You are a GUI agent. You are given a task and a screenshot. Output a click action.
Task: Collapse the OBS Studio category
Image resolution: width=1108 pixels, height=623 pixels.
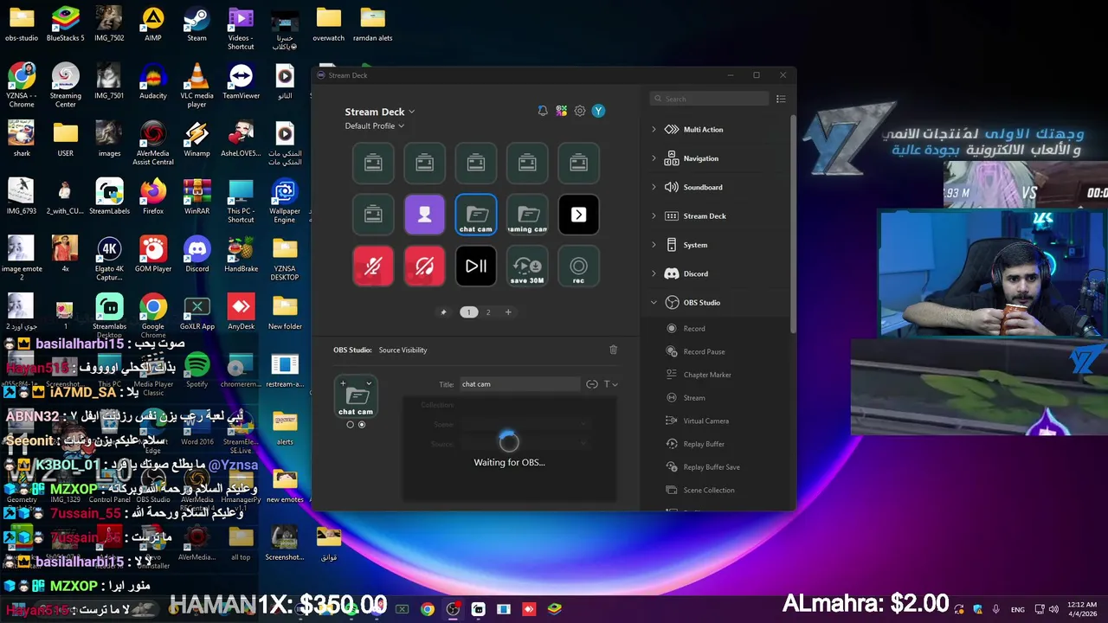pos(654,303)
